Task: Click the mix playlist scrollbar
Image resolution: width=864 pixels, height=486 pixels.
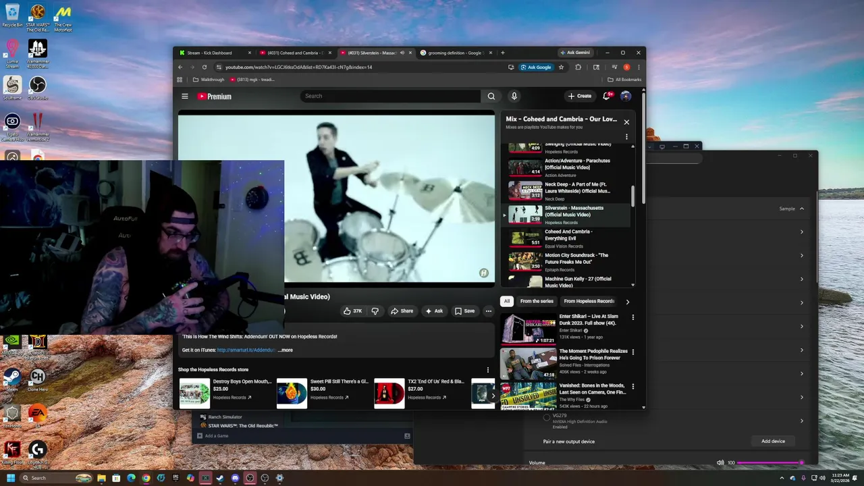Action: click(633, 196)
